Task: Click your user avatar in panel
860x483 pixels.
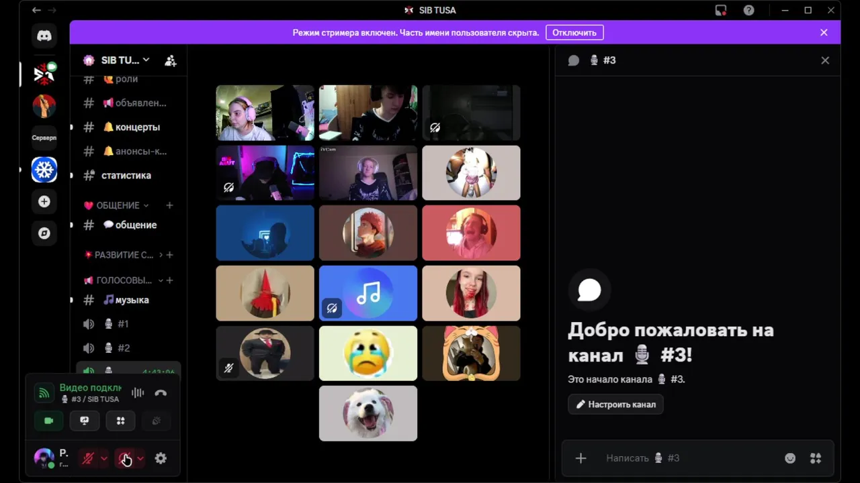Action: [44, 458]
